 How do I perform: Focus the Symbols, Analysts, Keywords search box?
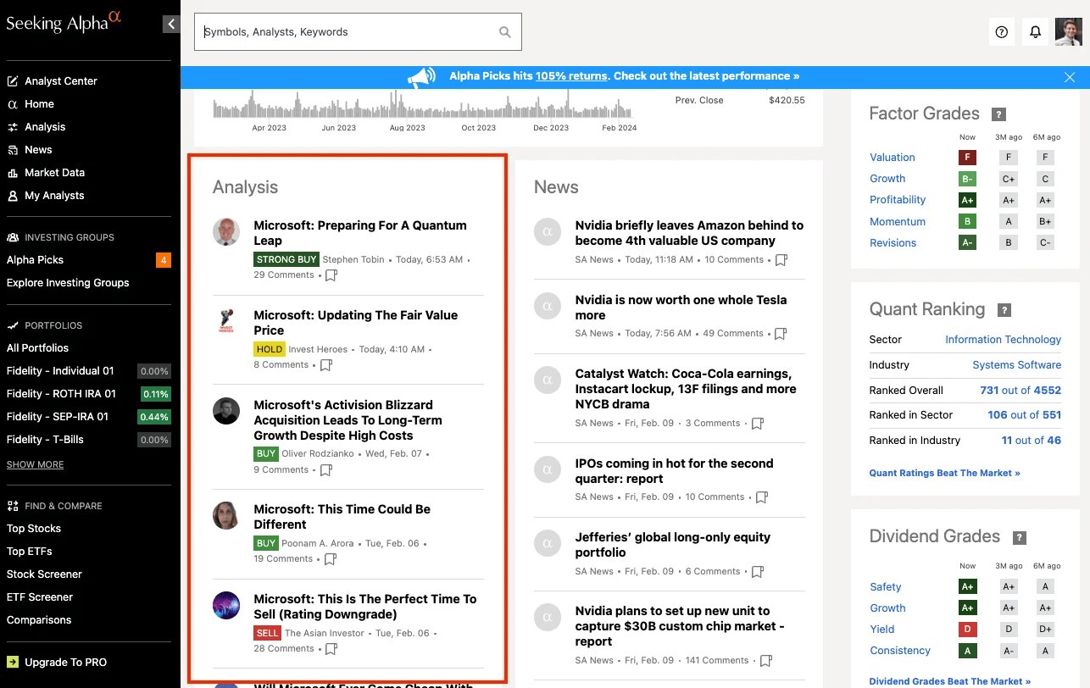pyautogui.click(x=358, y=32)
